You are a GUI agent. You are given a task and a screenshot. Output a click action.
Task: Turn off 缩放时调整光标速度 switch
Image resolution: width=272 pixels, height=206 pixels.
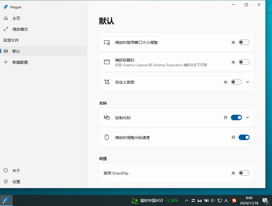click(244, 137)
